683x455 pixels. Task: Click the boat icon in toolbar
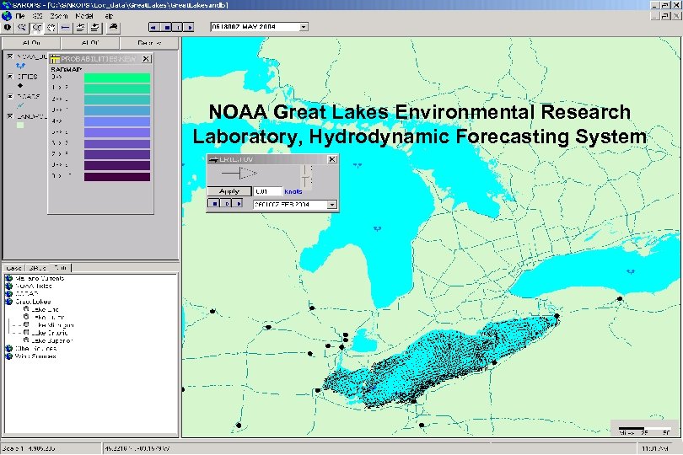coord(112,27)
